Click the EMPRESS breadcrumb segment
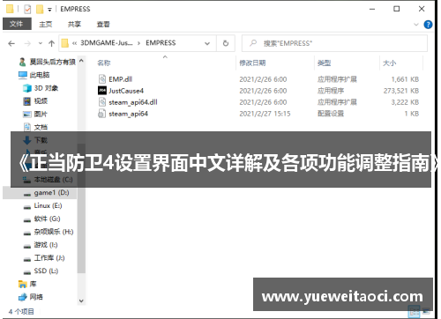This screenshot has height=319, width=441. [x=161, y=43]
